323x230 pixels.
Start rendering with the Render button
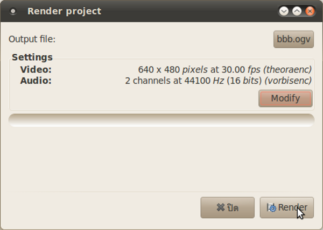pos(287,207)
